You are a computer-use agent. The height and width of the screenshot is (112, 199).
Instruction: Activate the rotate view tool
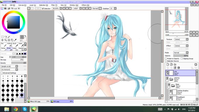coord(9,40)
